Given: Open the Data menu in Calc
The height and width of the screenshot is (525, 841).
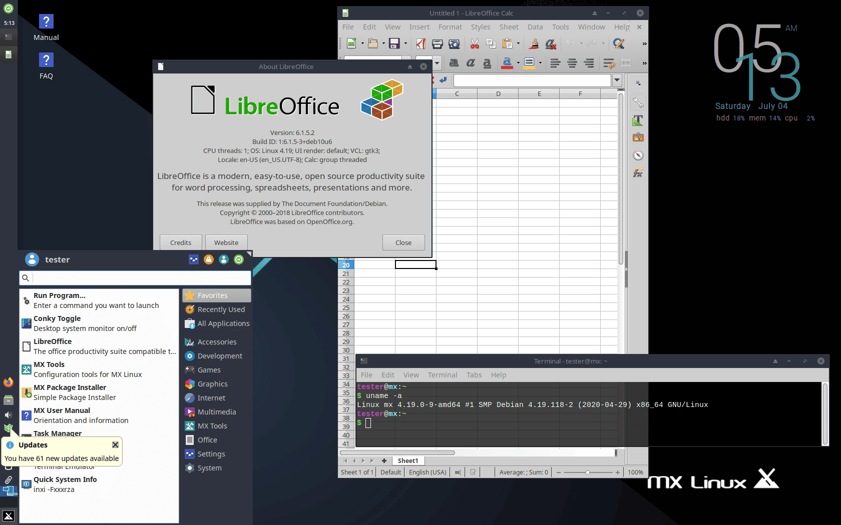Looking at the screenshot, I should (535, 27).
